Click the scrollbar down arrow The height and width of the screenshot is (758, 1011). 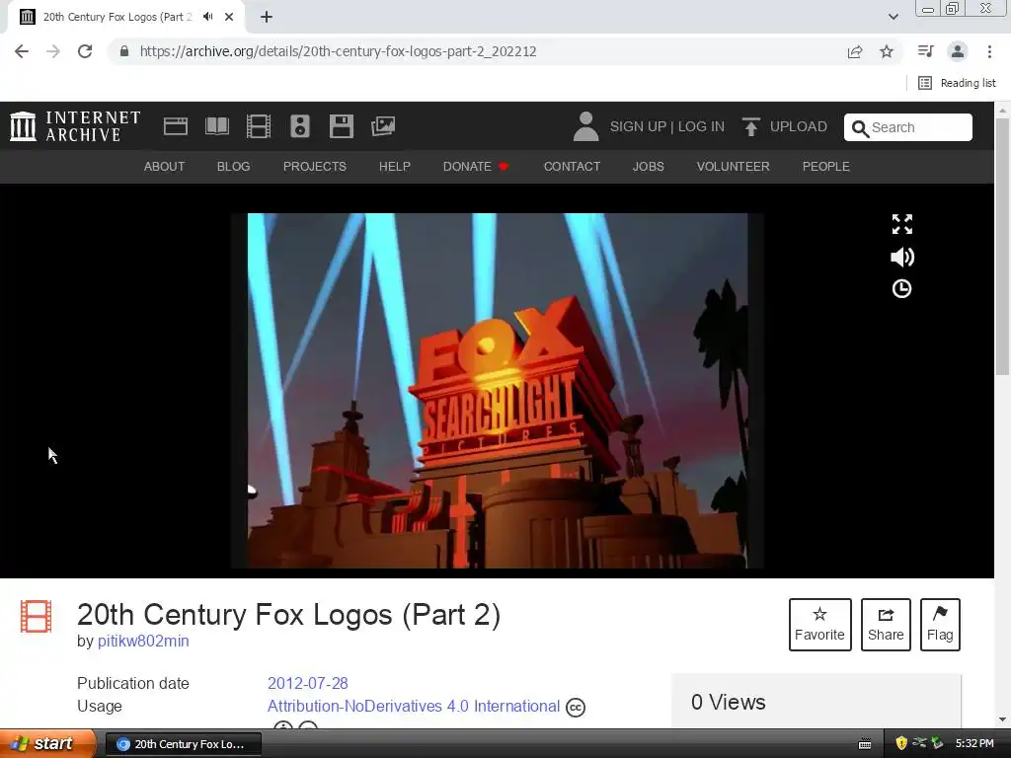(x=1002, y=720)
